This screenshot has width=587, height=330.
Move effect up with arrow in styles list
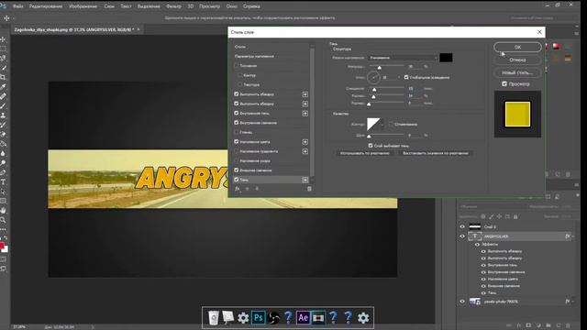[x=247, y=189]
